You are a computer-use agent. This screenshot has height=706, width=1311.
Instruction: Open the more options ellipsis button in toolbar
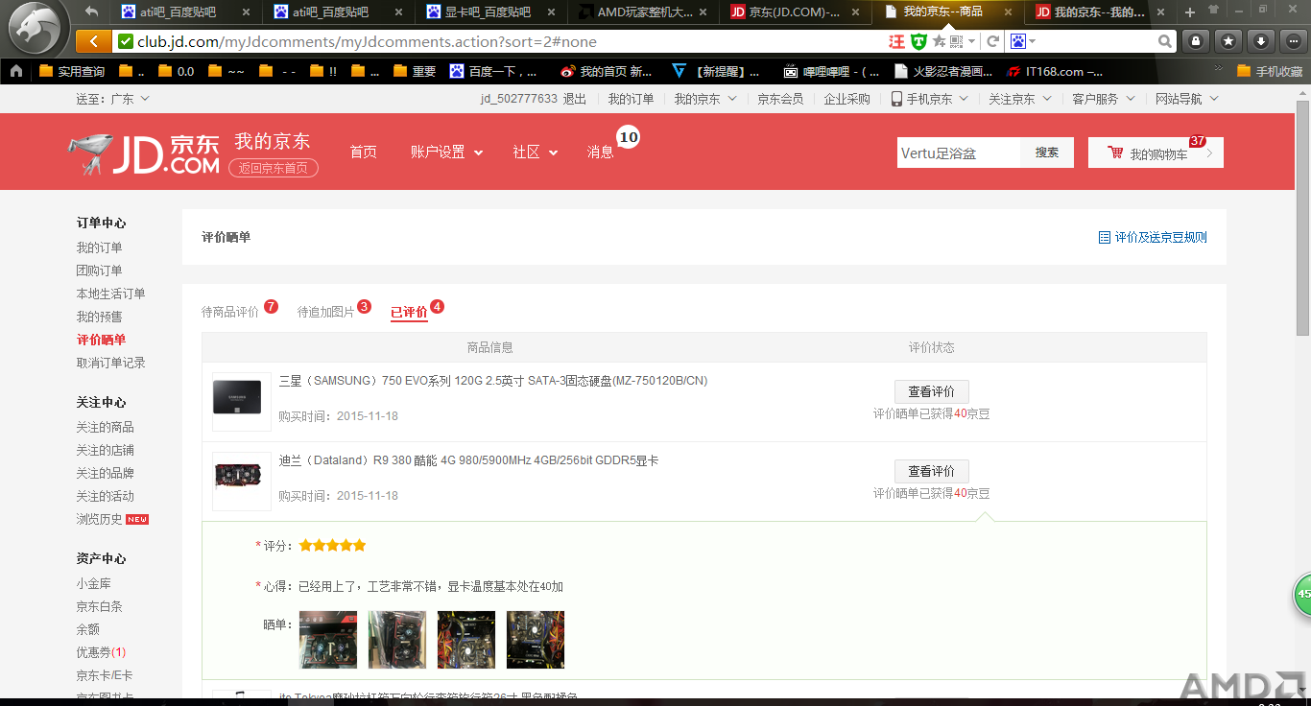tap(1294, 41)
